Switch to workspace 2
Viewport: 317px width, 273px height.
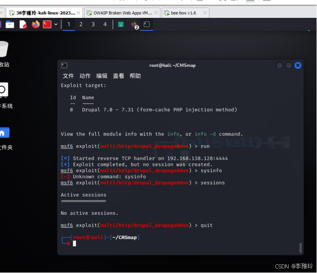pyautogui.click(x=81, y=24)
